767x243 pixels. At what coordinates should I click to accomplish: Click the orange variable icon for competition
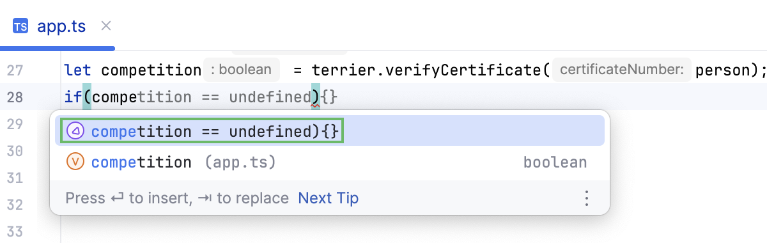point(75,162)
